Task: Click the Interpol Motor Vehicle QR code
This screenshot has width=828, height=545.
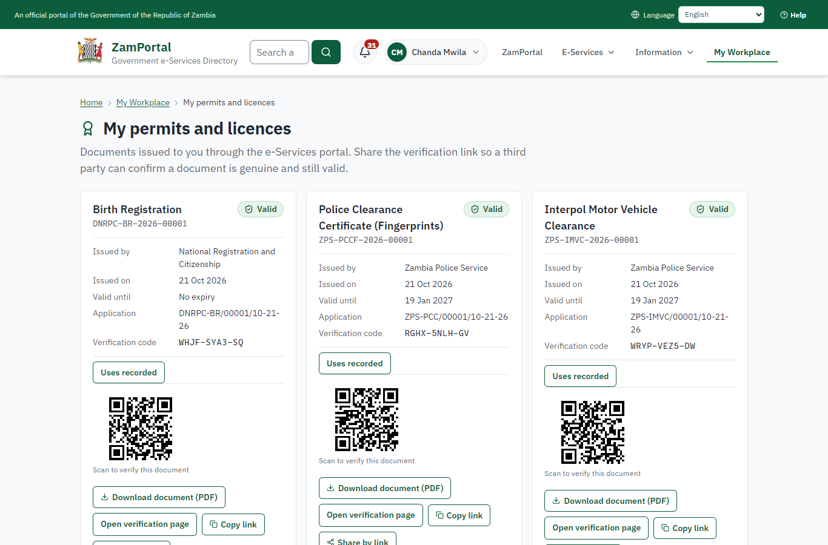Action: point(593,432)
